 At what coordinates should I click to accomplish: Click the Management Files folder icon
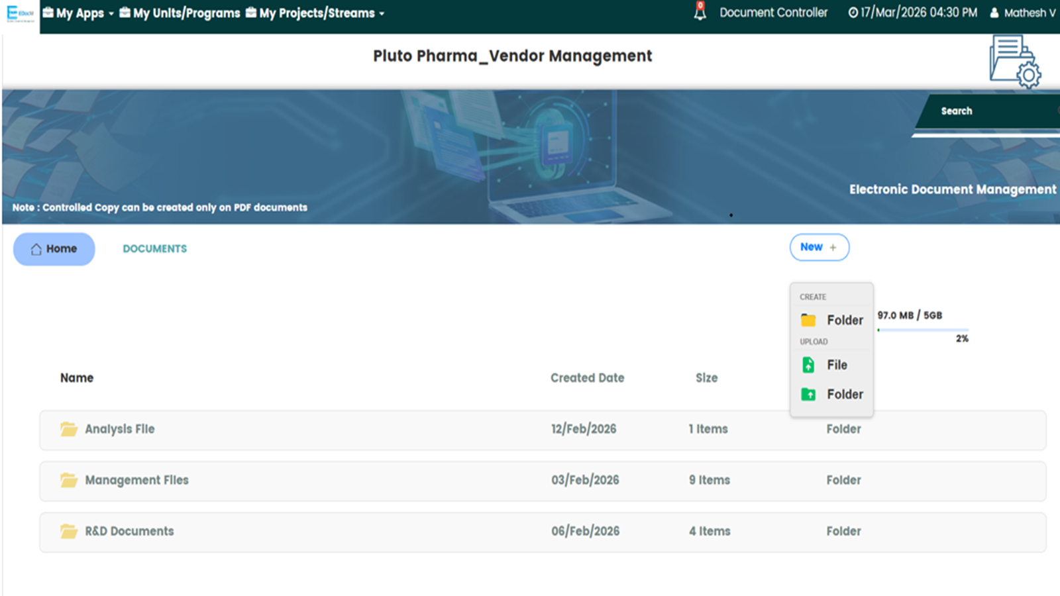coord(69,480)
